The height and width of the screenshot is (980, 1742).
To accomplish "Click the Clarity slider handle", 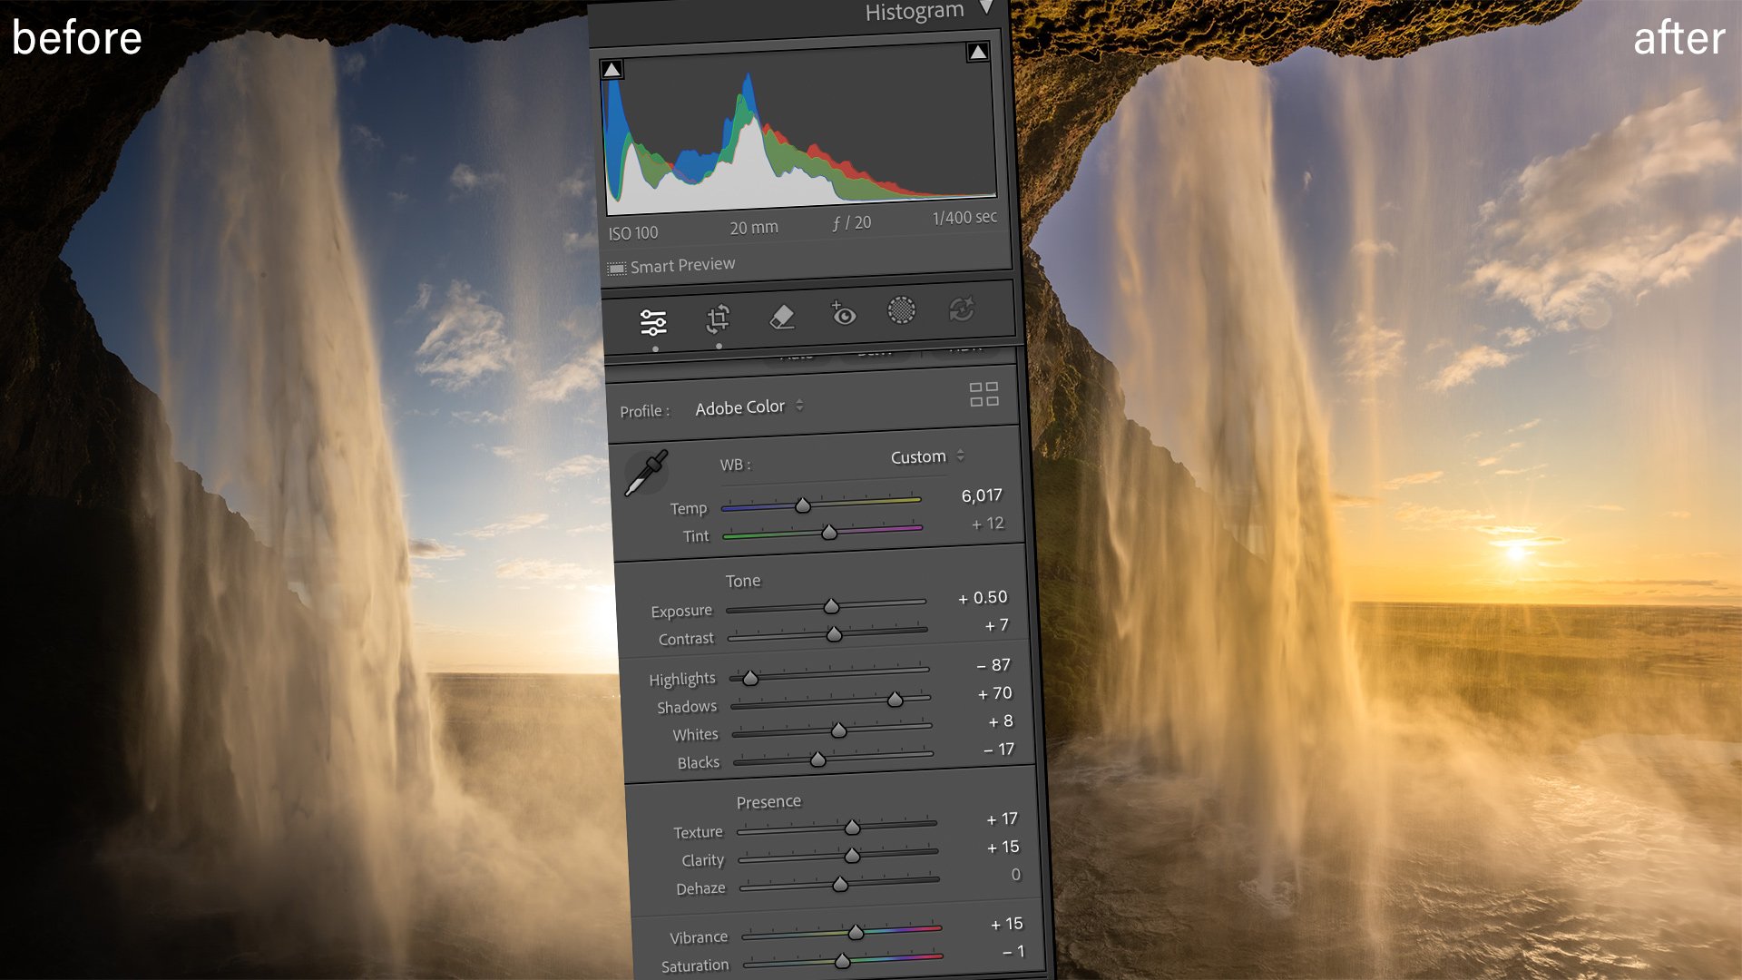I will [852, 855].
